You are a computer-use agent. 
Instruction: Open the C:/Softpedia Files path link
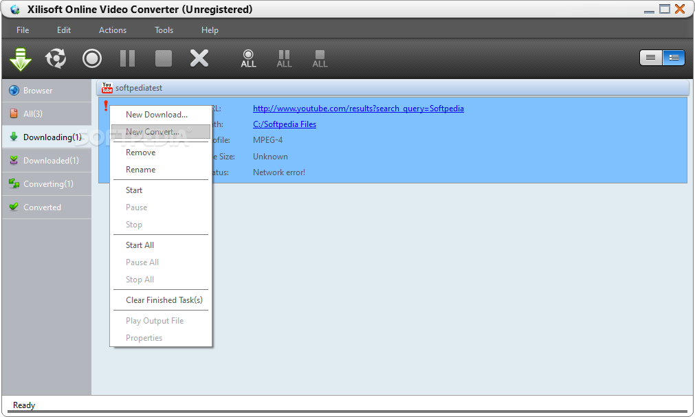coord(285,124)
